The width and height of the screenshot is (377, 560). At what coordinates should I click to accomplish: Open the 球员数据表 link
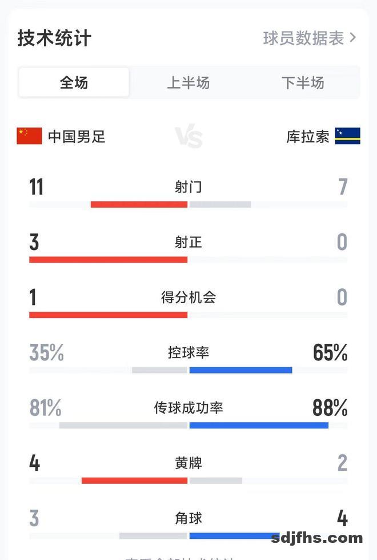303,38
